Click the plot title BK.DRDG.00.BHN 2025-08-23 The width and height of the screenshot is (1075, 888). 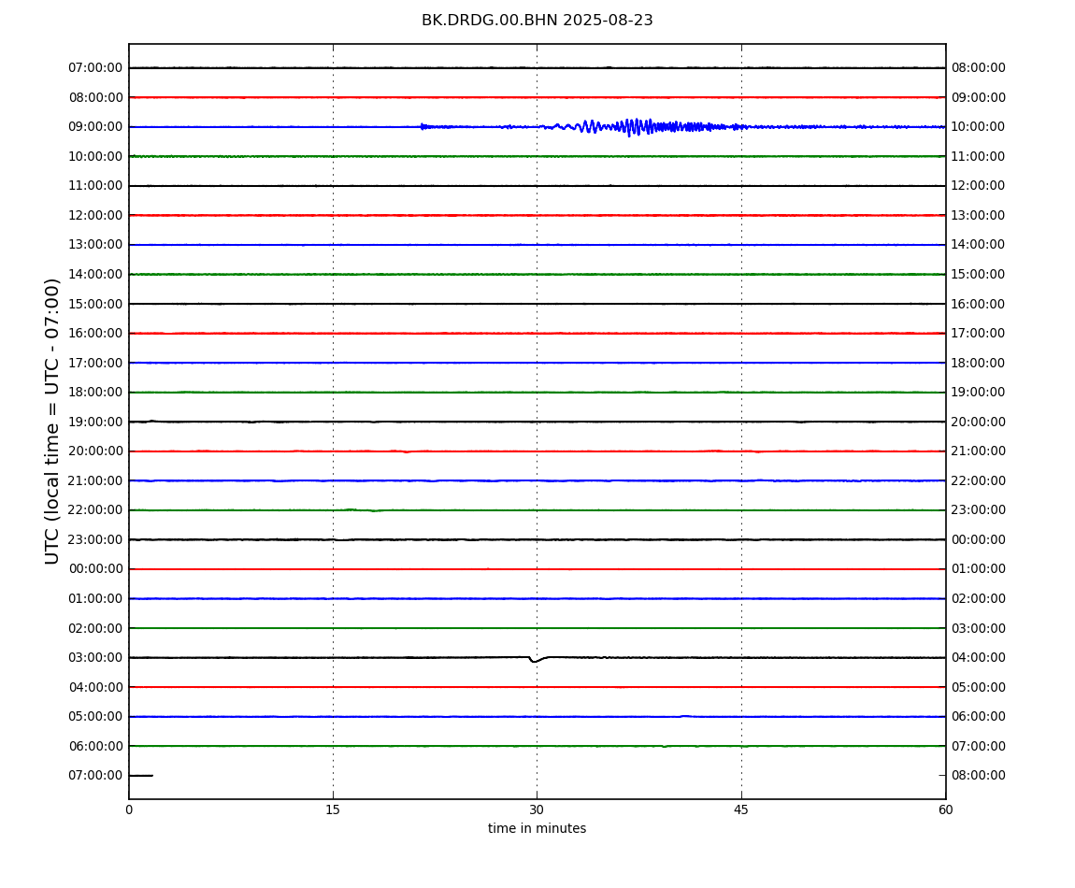click(537, 21)
